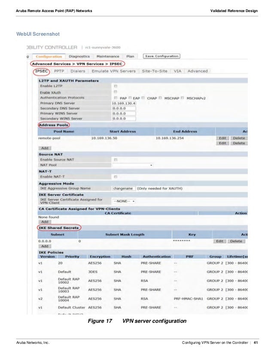Viewport: 274px width, 355px height.
Task: Click the start address 10.169.136.50
Action: (x=104, y=138)
